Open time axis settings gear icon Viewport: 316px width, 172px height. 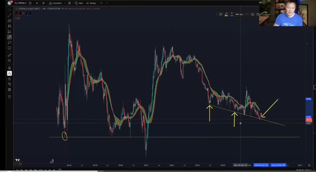(x=309, y=165)
